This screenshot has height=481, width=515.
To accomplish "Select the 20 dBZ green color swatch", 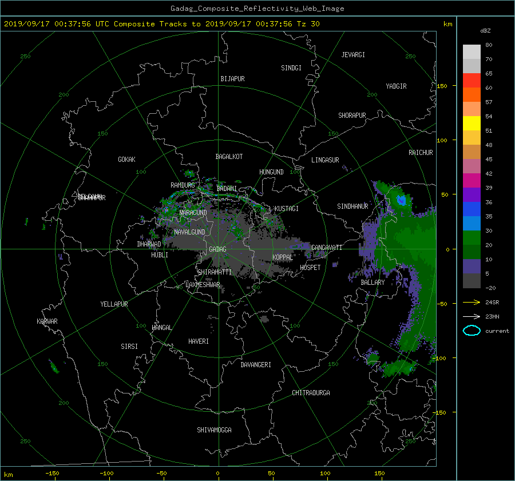I will 472,238.
